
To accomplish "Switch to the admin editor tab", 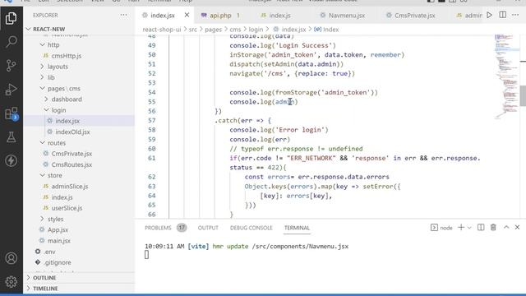I will [x=469, y=16].
